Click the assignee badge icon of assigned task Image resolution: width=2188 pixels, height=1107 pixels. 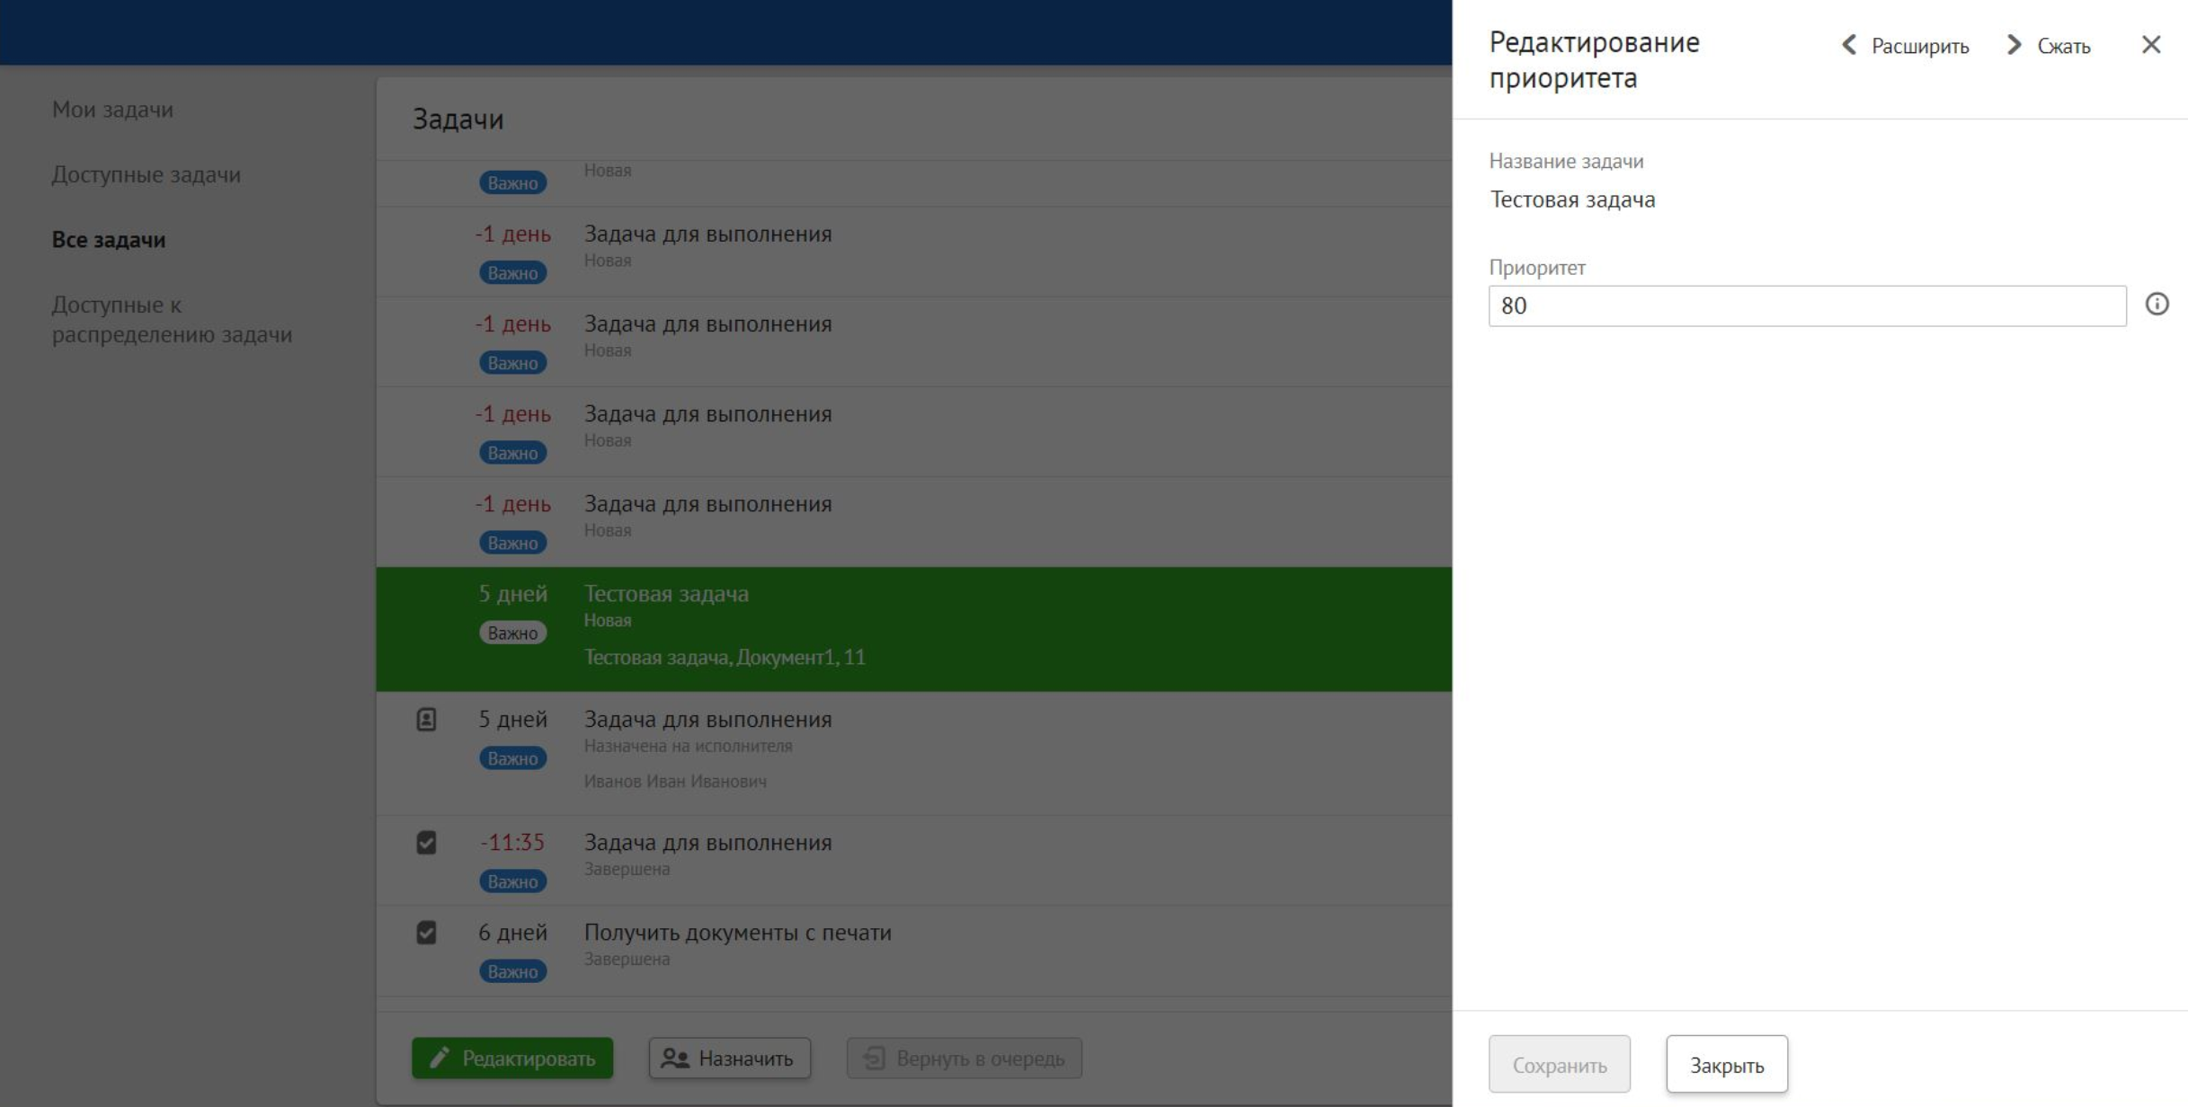[x=426, y=720]
